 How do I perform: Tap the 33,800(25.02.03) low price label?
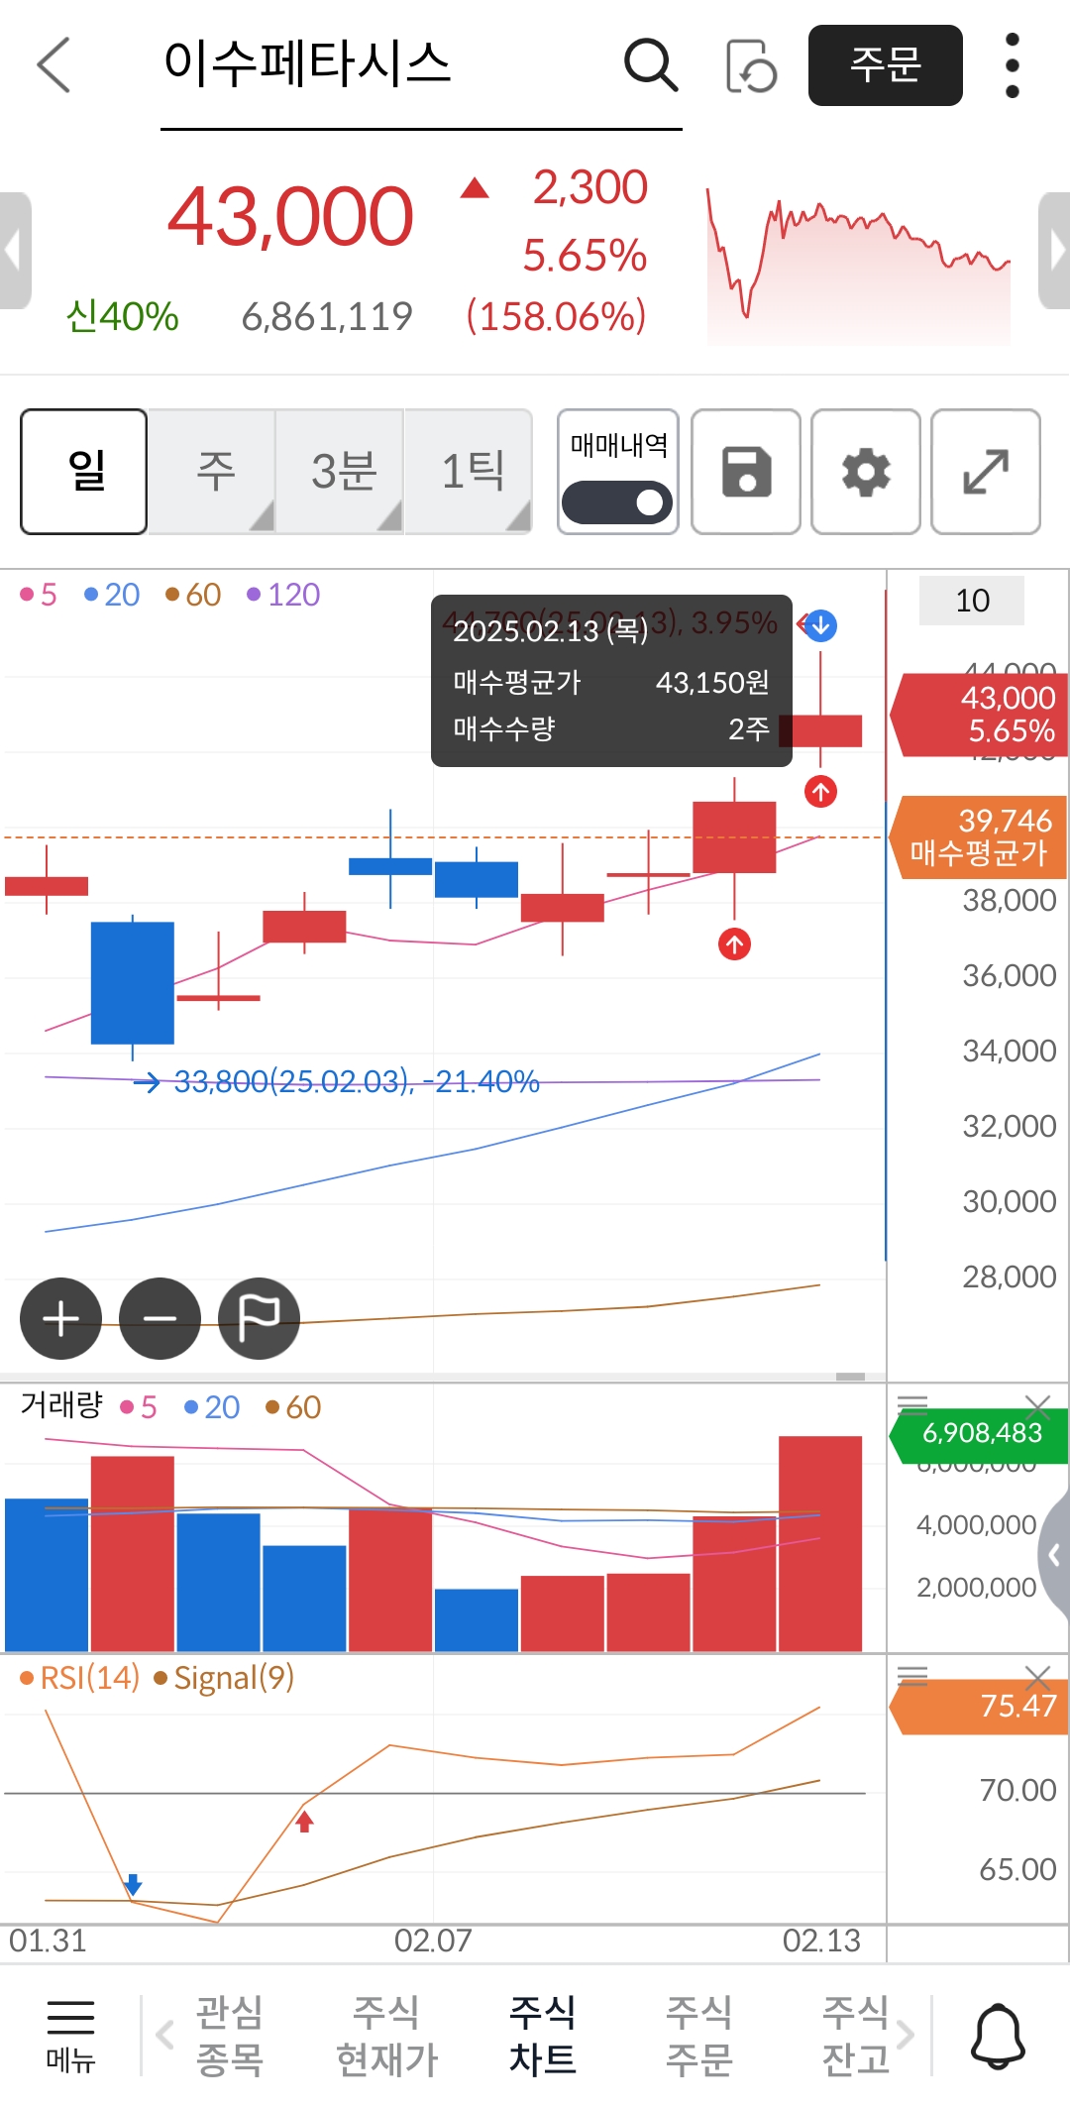[357, 1081]
